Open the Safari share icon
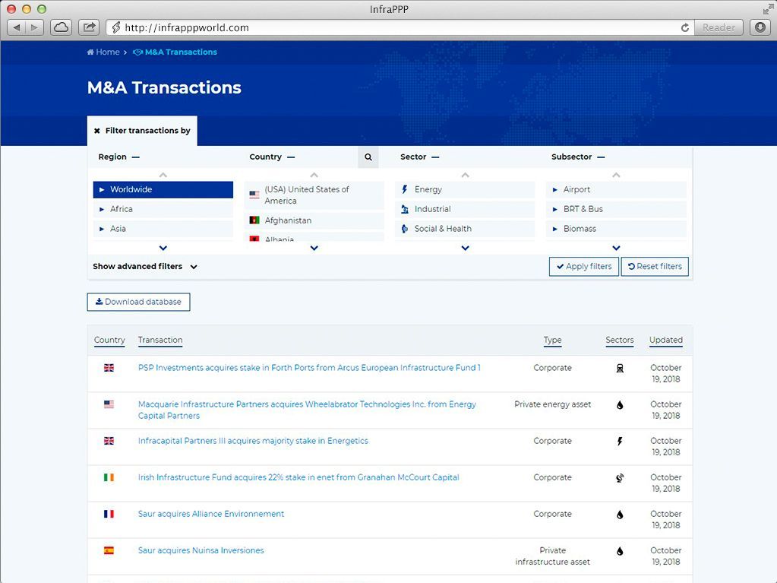The height and width of the screenshot is (583, 777). [89, 27]
